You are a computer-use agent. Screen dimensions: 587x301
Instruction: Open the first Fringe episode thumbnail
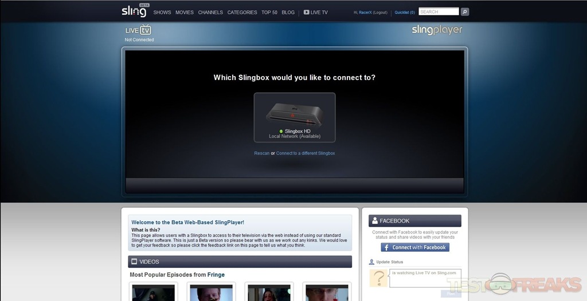[x=154, y=292]
